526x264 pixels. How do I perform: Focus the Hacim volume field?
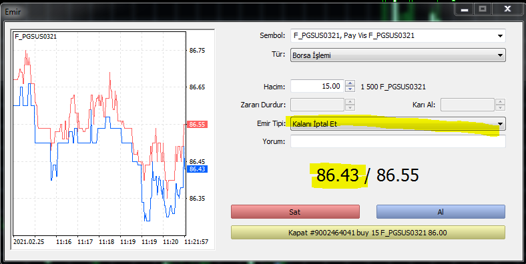coord(317,86)
